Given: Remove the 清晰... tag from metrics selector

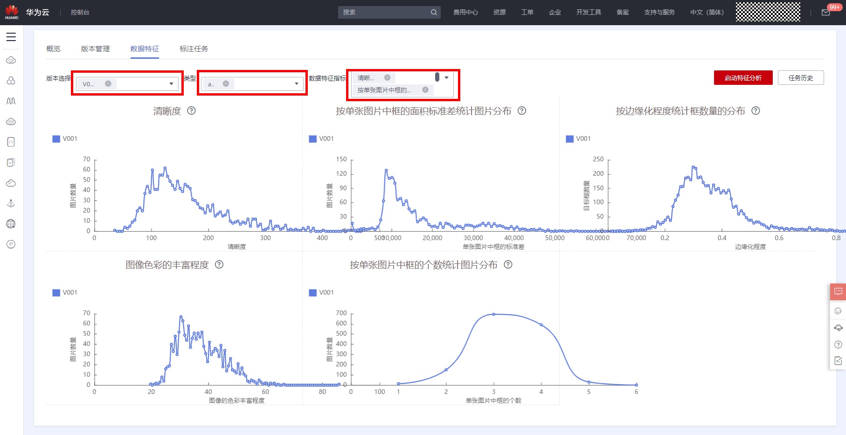Looking at the screenshot, I should coord(387,78).
